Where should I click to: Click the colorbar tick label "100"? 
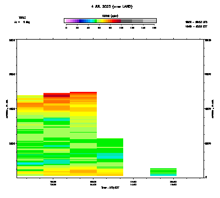coord(121,28)
